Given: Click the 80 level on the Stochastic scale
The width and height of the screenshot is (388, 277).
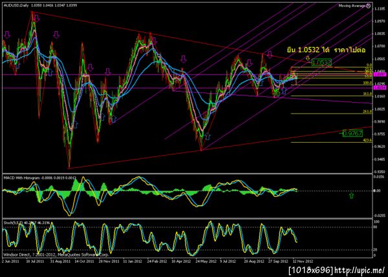Looking at the screenshot, I should [375, 227].
